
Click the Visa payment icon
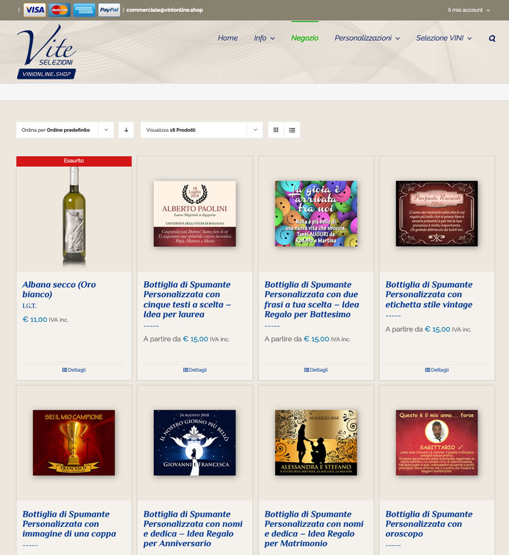[35, 10]
